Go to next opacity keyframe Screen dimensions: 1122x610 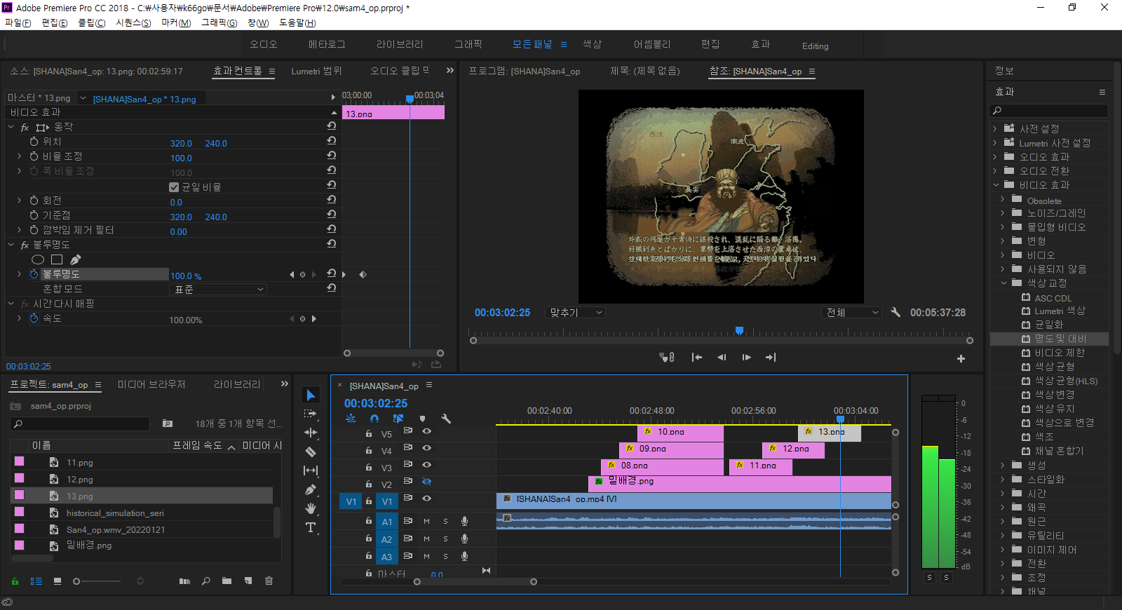point(313,275)
